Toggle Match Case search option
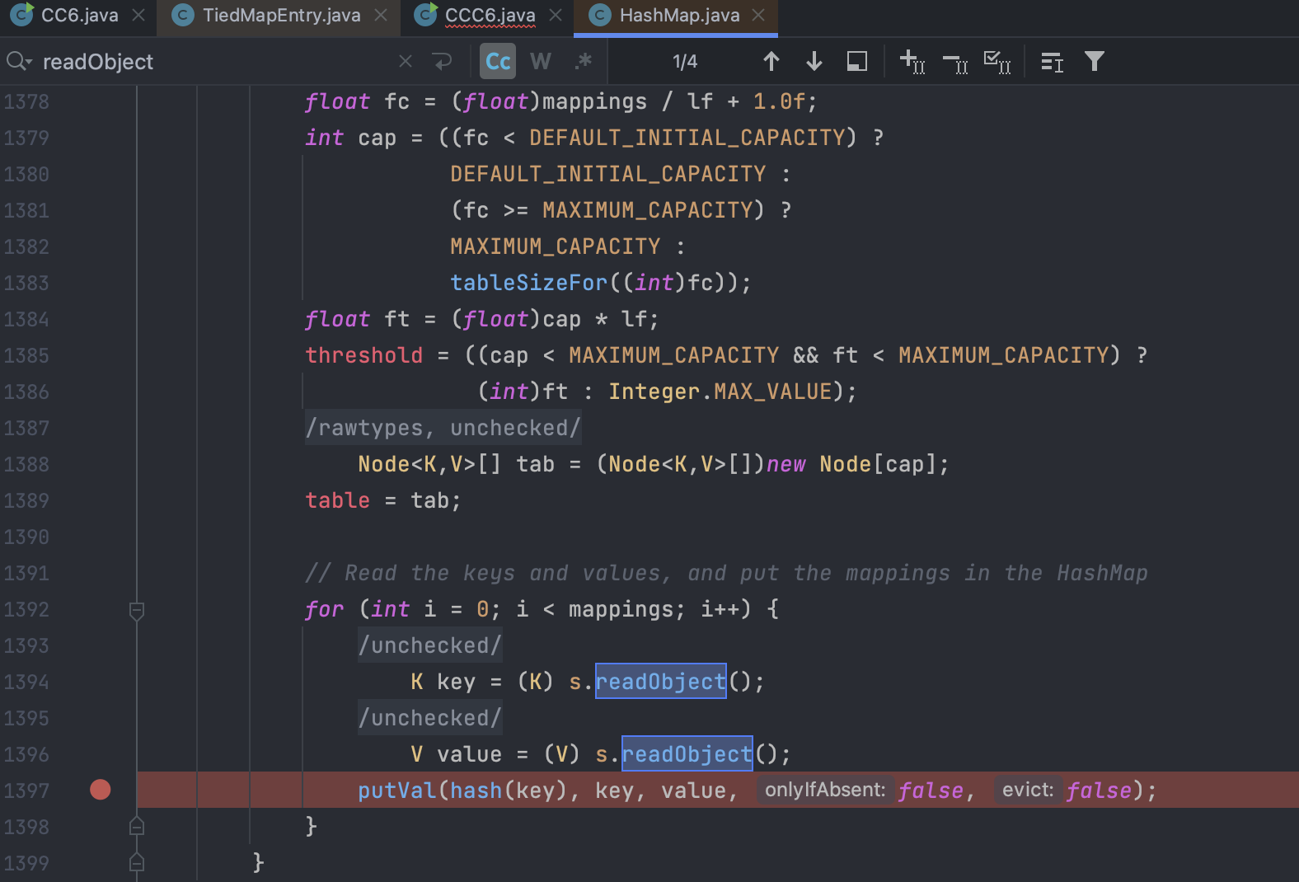The image size is (1299, 882). [x=498, y=62]
